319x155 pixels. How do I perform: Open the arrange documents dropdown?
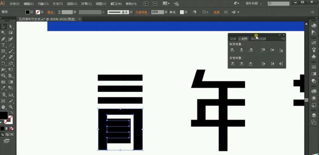[166, 4]
